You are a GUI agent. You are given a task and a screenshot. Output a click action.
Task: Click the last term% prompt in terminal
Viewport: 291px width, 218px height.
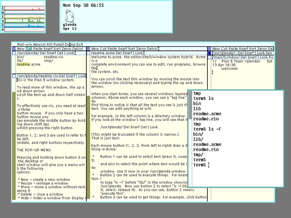[x=200, y=165]
